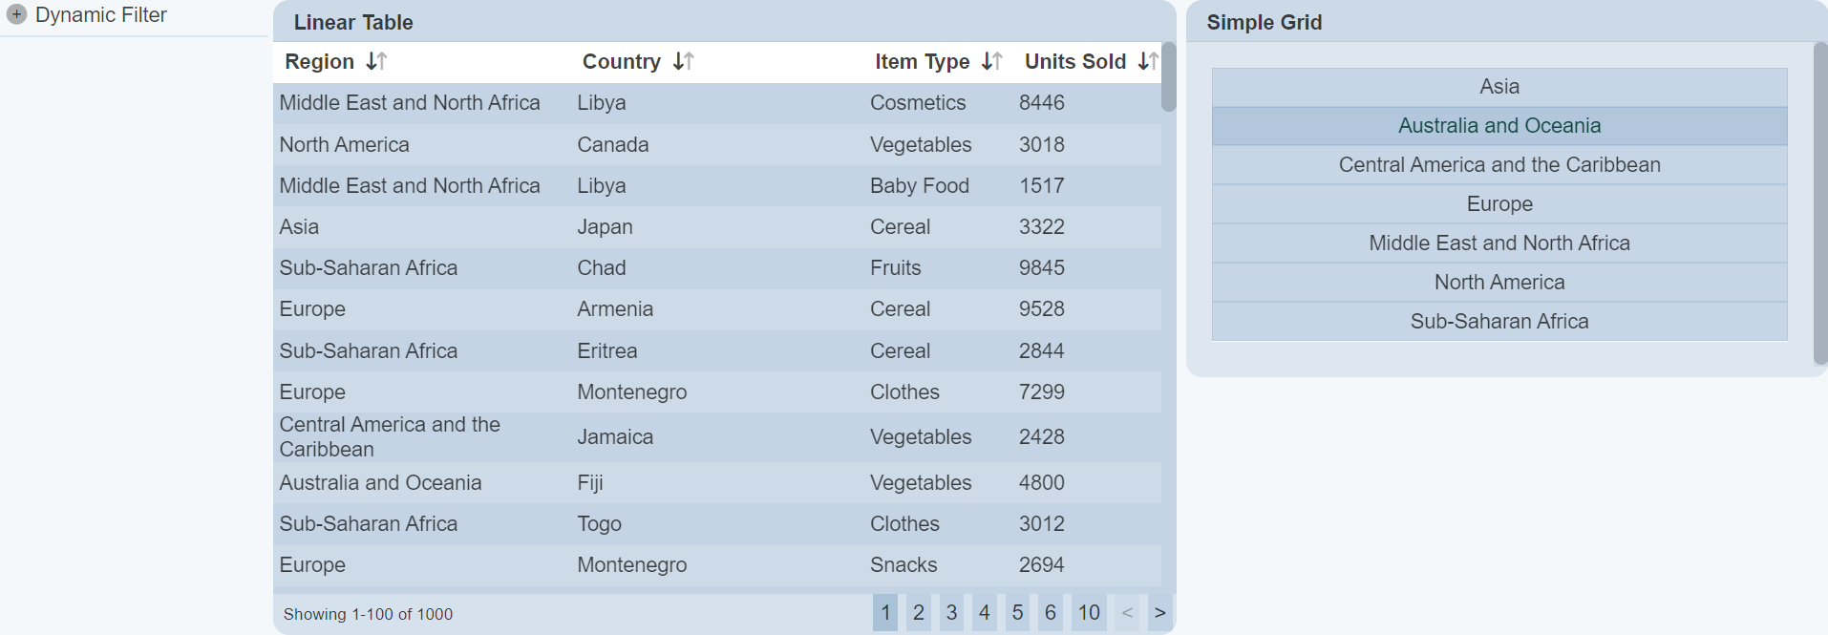Sort table by Units Sold icon

[1148, 62]
